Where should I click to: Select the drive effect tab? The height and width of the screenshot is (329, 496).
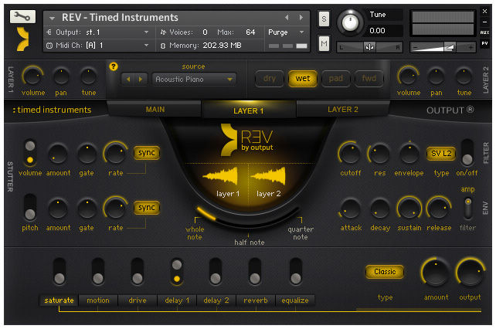(x=138, y=300)
